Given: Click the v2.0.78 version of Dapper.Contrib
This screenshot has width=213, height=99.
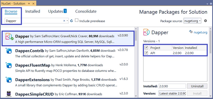Looking at the screenshot, I should [x=123, y=50].
